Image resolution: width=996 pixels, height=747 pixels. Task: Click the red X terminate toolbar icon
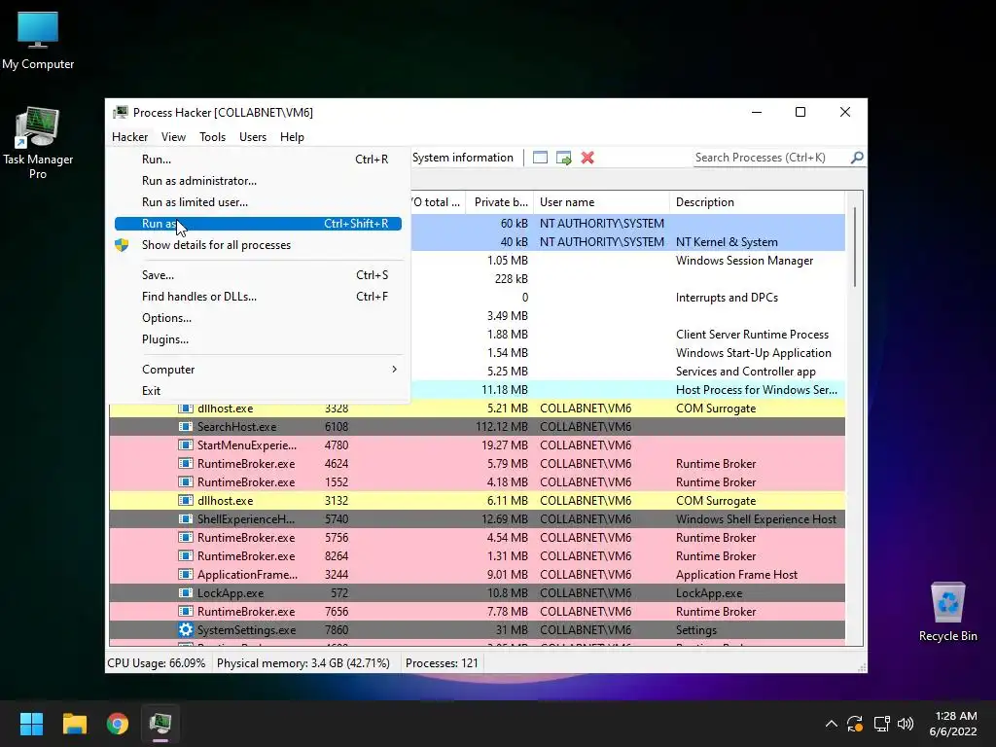(x=587, y=158)
